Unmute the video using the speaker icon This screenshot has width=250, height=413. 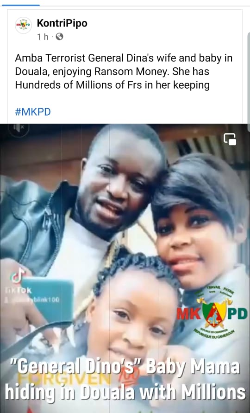coord(19,127)
